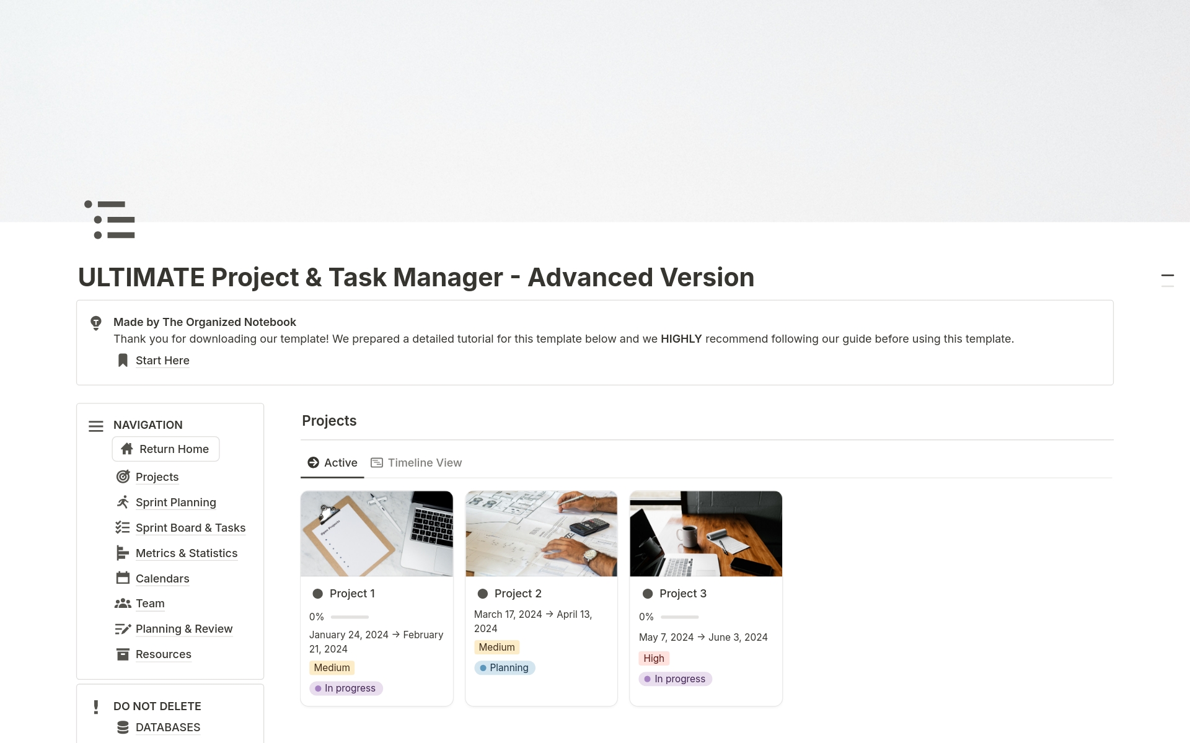Select the Active tab under Projects
1190x743 pixels.
coord(332,462)
